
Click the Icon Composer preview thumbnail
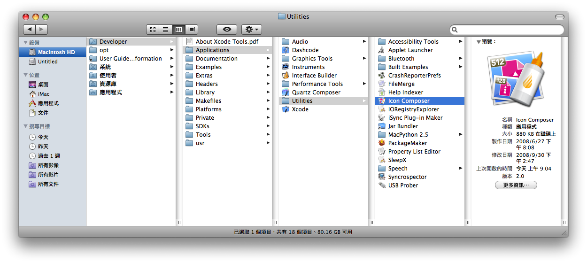tap(516, 80)
